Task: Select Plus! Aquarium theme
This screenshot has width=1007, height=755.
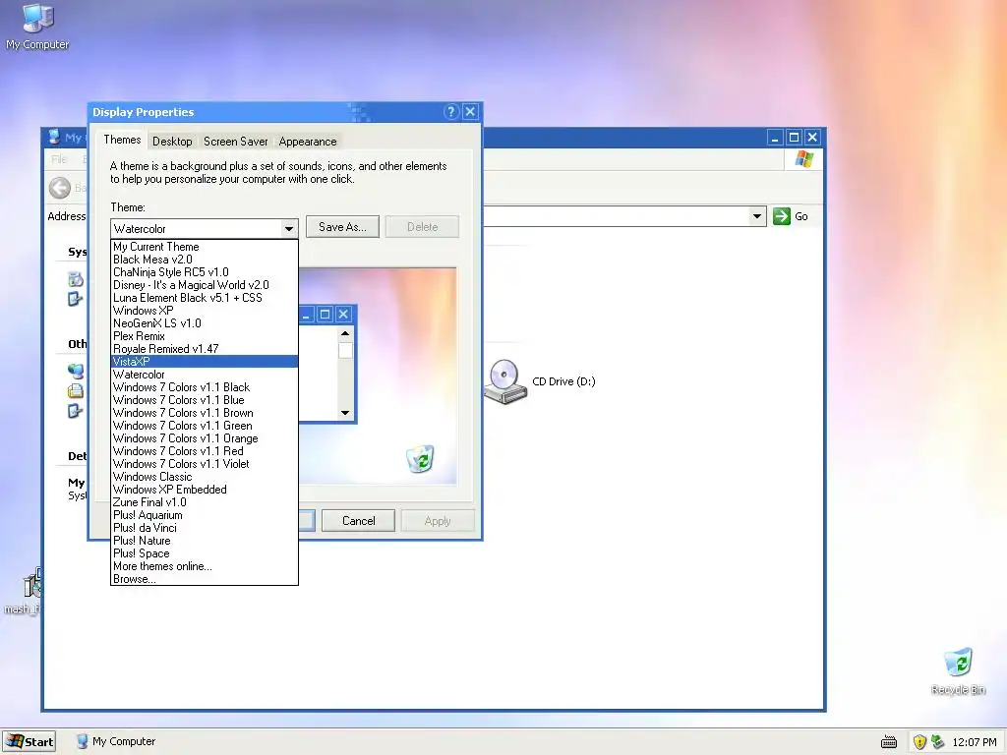Action: [x=205, y=515]
